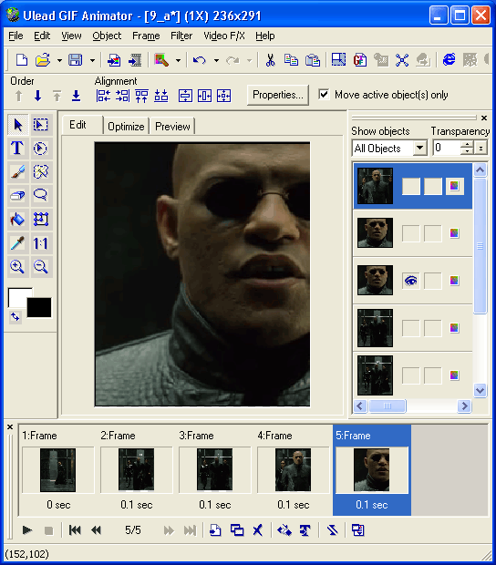Switch to the Preview tab
This screenshot has width=496, height=565.
tap(172, 127)
